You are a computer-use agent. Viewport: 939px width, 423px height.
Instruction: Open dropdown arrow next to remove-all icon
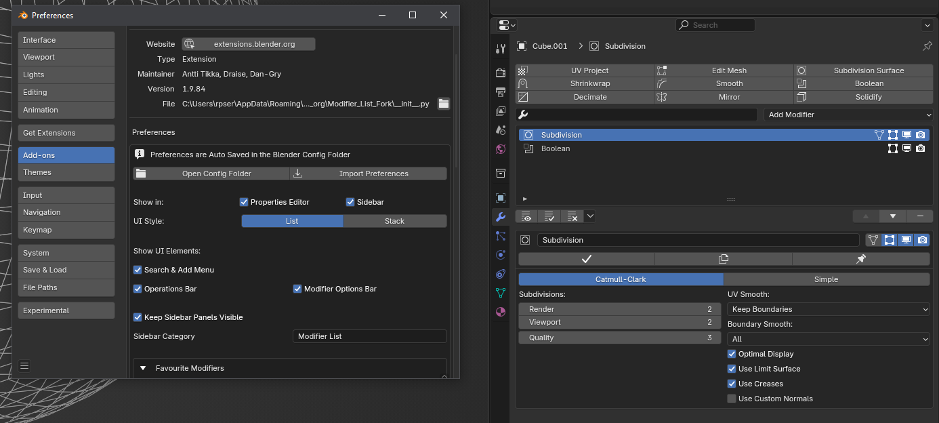pyautogui.click(x=590, y=216)
